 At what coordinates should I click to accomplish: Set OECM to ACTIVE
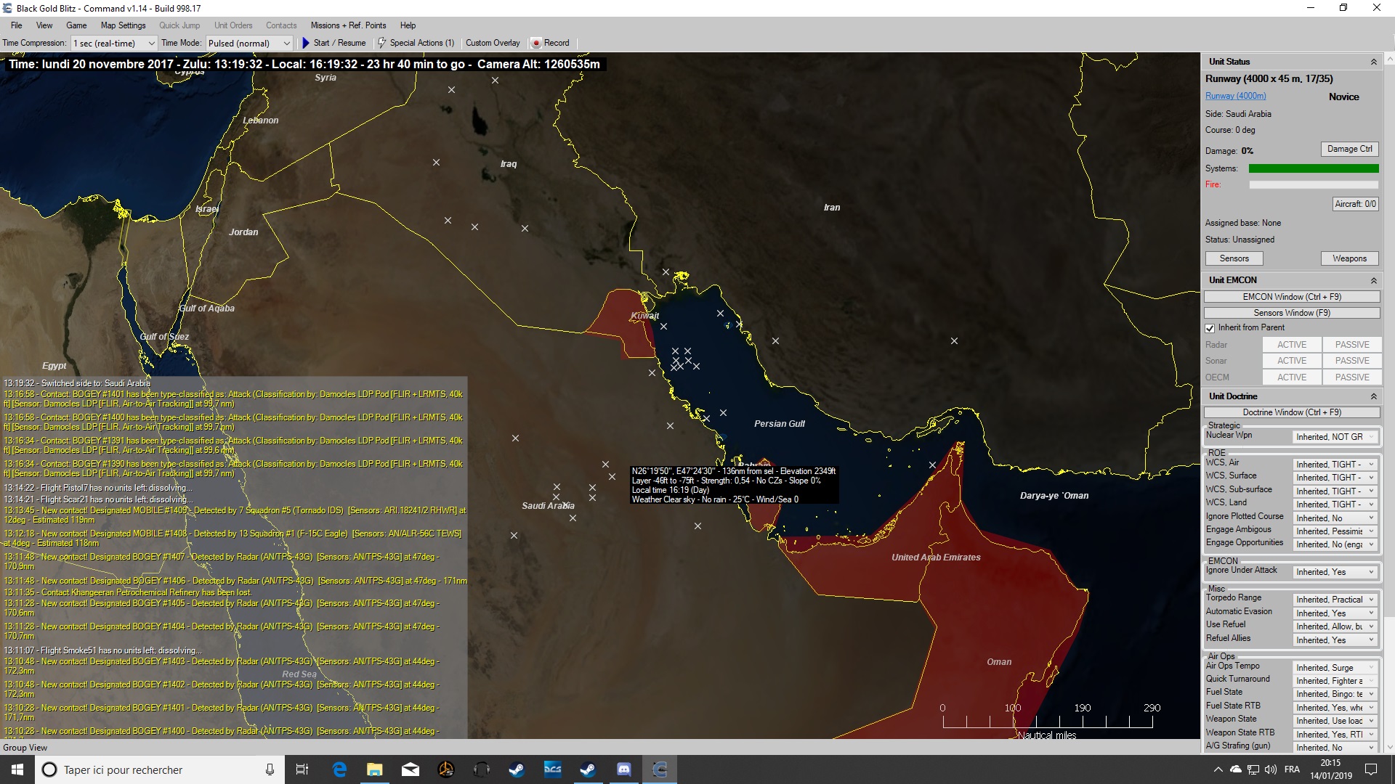coord(1292,377)
